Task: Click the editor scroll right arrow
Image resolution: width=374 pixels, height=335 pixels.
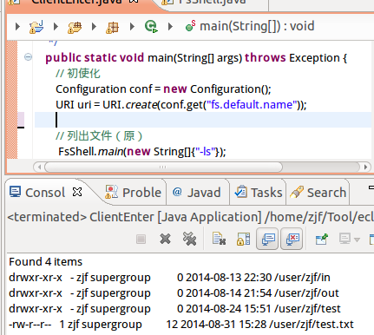Action: 365,167
